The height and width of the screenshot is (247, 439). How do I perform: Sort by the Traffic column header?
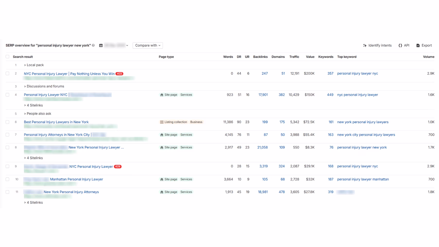(294, 57)
